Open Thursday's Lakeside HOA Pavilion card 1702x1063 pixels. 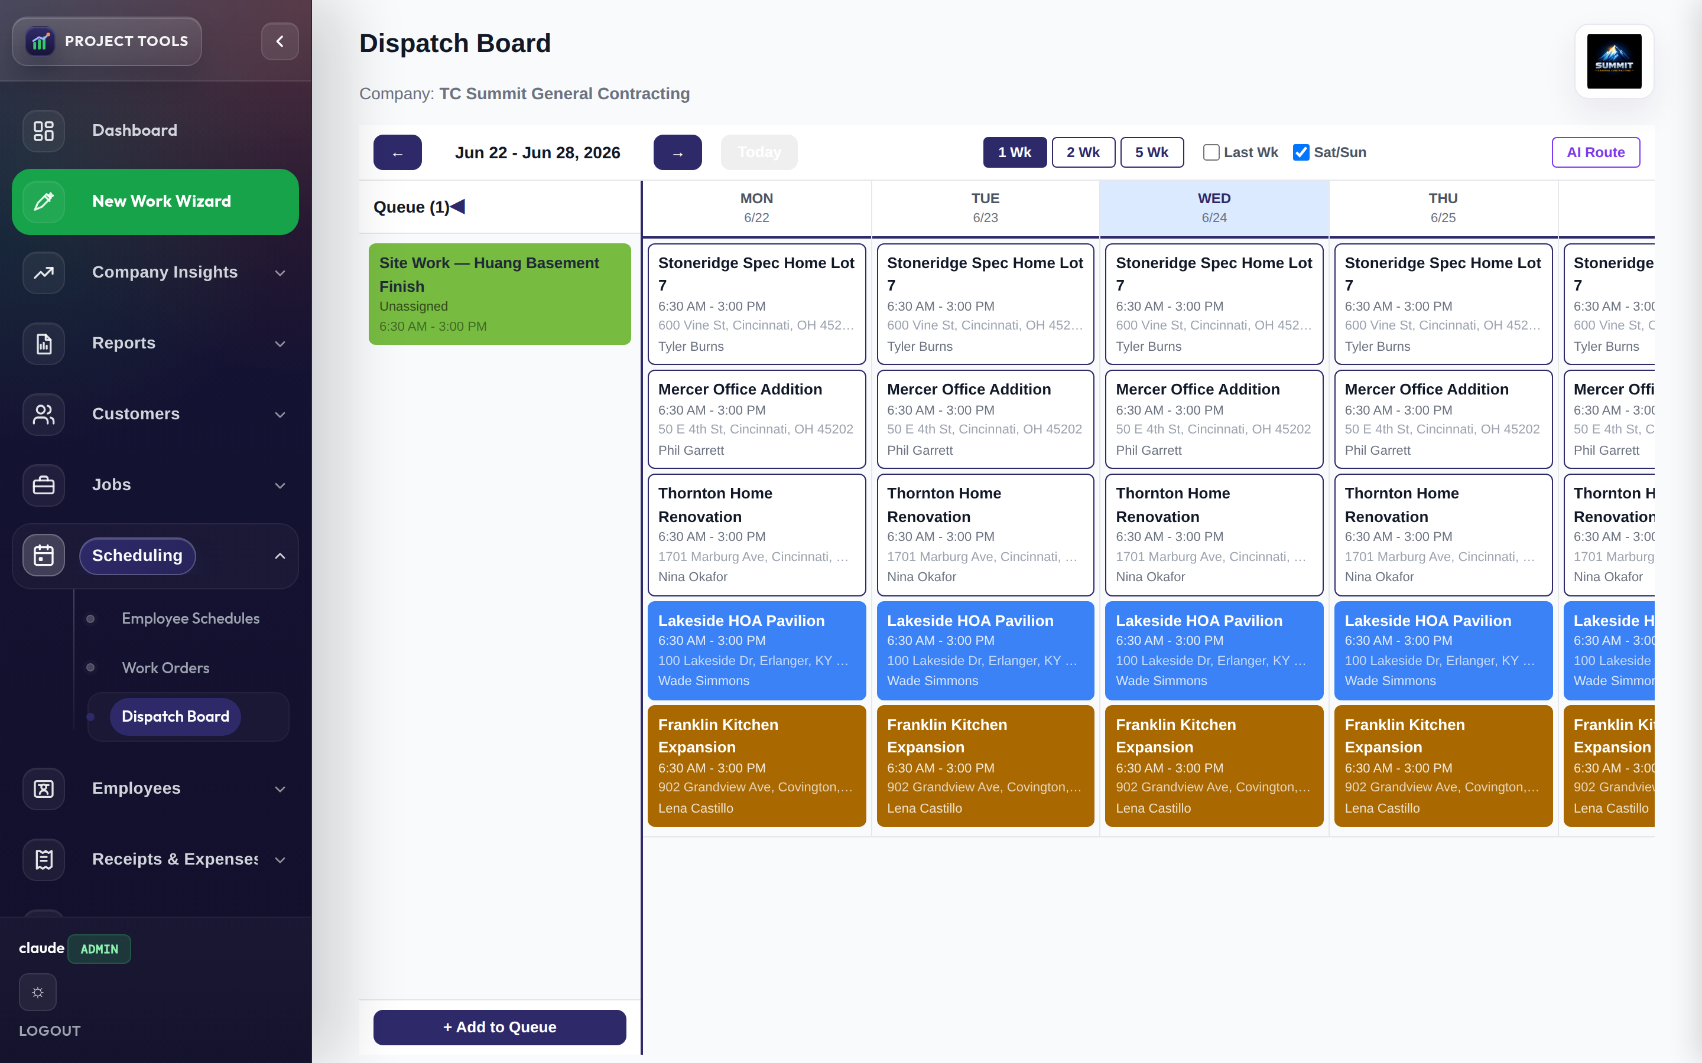click(1443, 650)
